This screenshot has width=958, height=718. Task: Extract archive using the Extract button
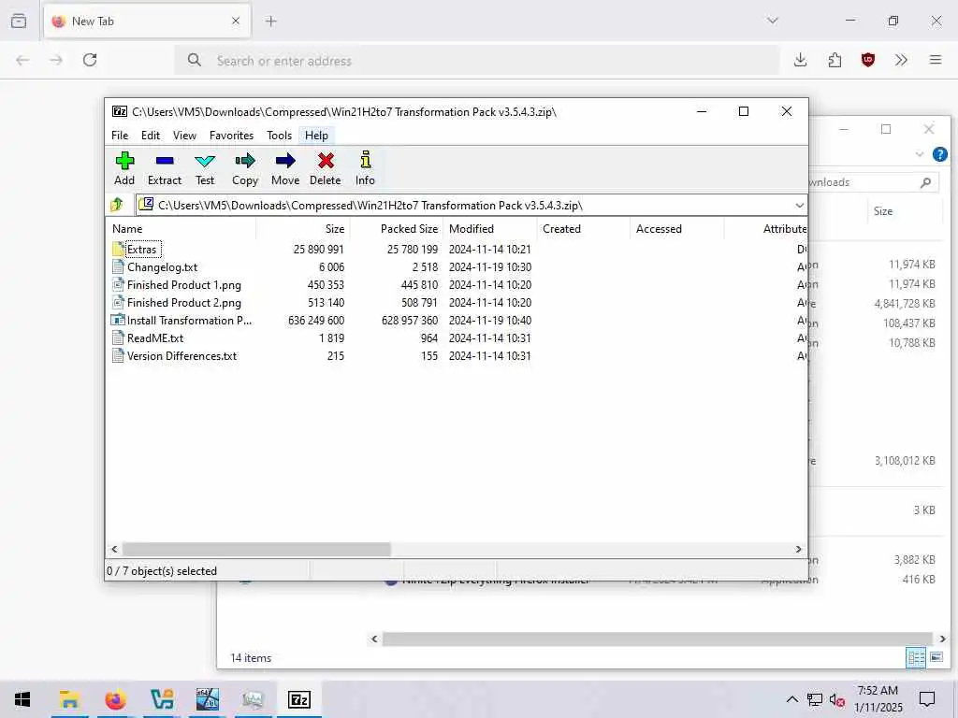[x=165, y=168]
